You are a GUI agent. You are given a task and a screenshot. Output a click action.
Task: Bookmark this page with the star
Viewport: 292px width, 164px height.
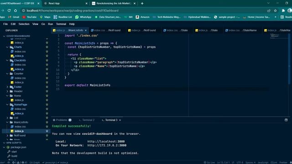point(275,10)
